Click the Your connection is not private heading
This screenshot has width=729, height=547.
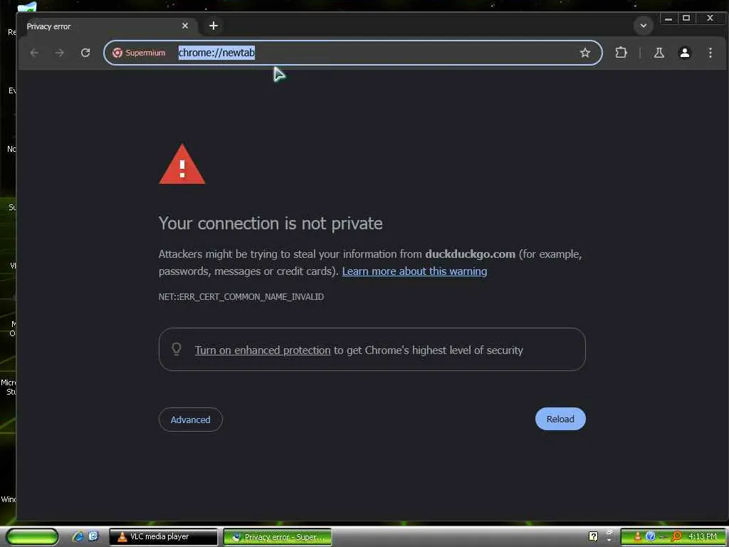point(271,224)
